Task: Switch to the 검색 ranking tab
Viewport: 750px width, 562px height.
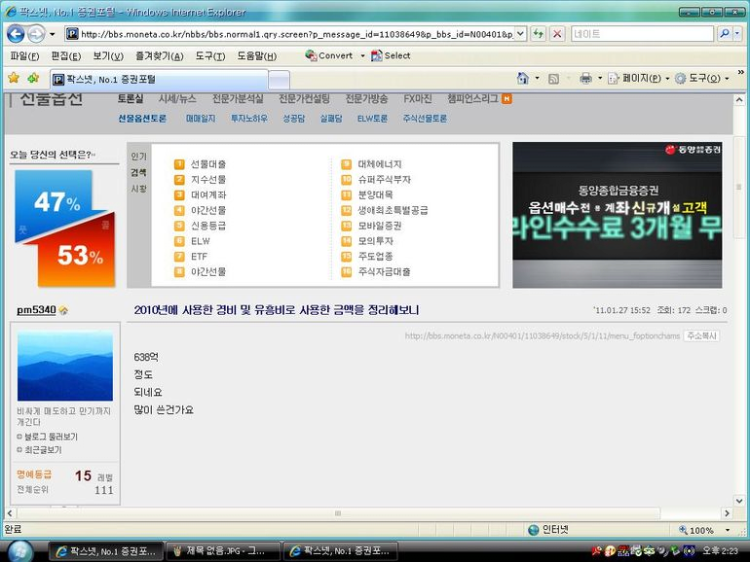Action: (x=138, y=172)
